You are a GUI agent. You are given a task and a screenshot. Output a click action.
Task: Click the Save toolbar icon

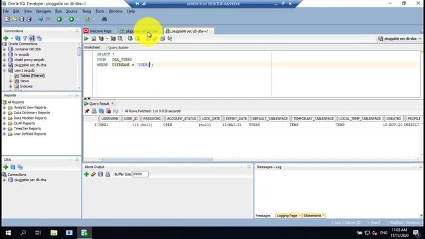coord(22,19)
